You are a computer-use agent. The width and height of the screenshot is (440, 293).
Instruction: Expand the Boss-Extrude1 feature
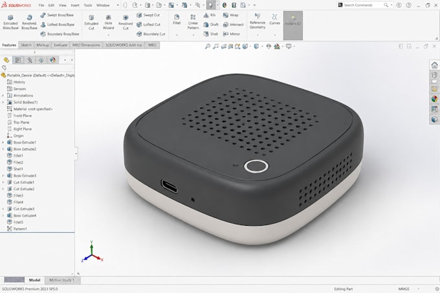[x=3, y=142]
